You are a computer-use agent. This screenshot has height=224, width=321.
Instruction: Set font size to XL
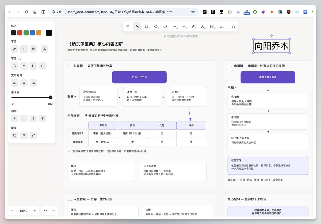tap(43, 66)
